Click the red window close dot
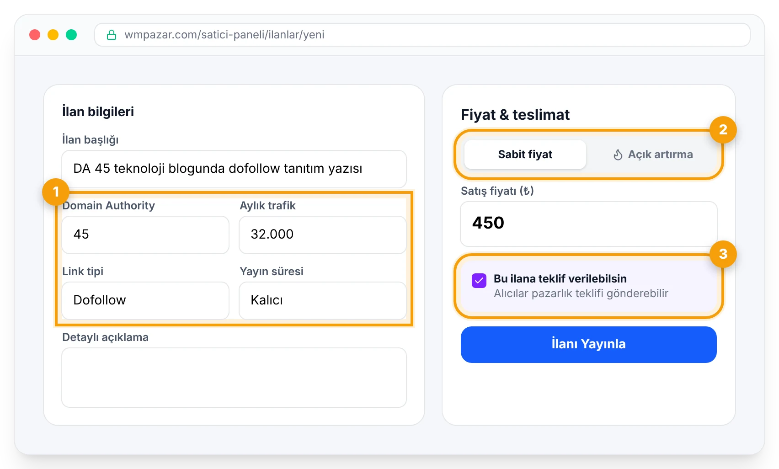779x469 pixels. tap(35, 35)
